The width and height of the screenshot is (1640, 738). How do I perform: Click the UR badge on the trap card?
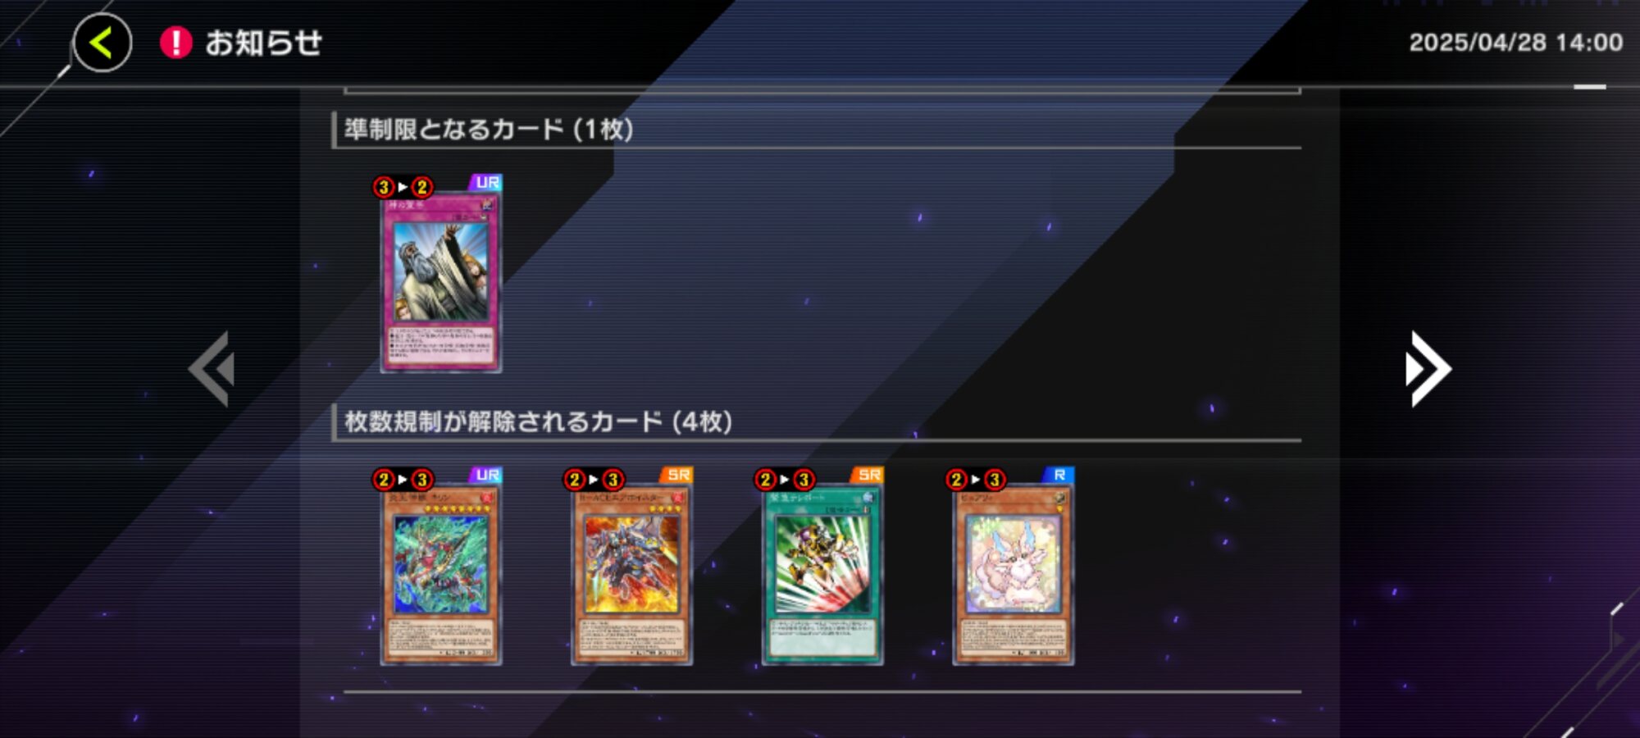point(485,183)
